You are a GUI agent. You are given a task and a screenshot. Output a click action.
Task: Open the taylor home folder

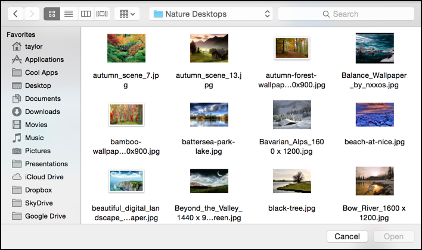(x=33, y=46)
